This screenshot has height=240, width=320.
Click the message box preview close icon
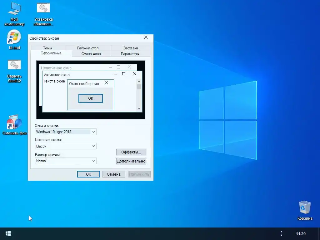click(106, 82)
